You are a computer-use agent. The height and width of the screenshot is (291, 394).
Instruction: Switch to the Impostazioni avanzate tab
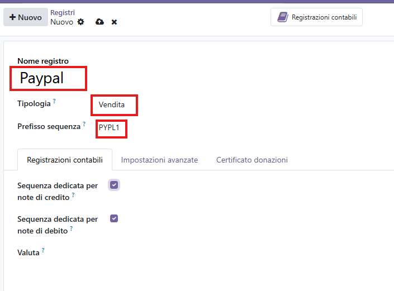[159, 160]
